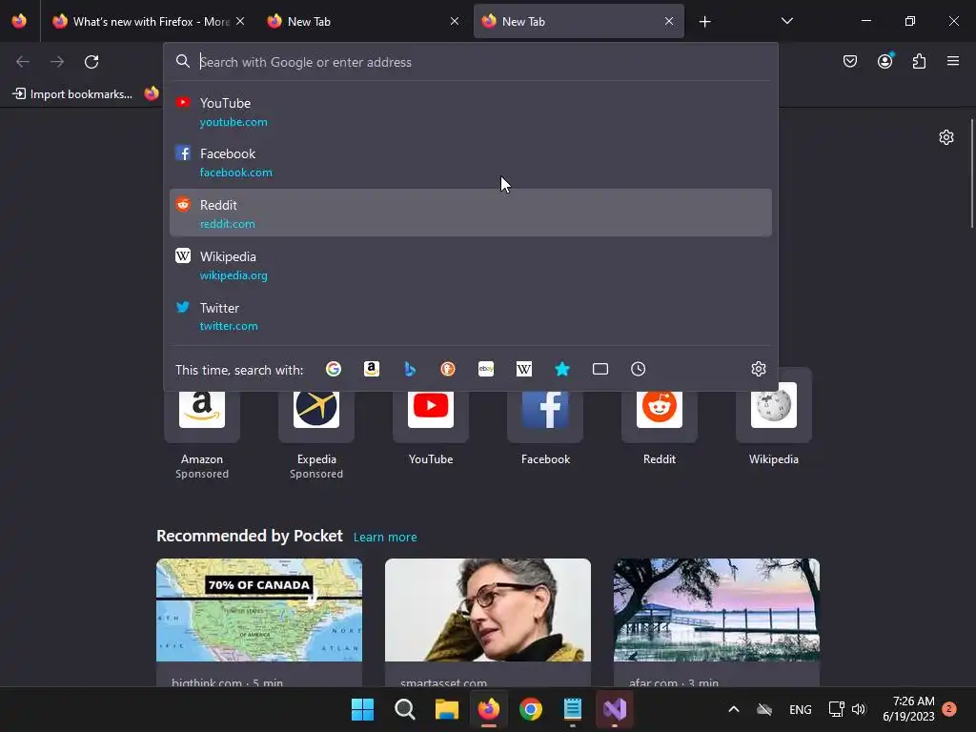Viewport: 976px width, 732px height.
Task: Open search settings gear in dropdown
Action: point(758,369)
